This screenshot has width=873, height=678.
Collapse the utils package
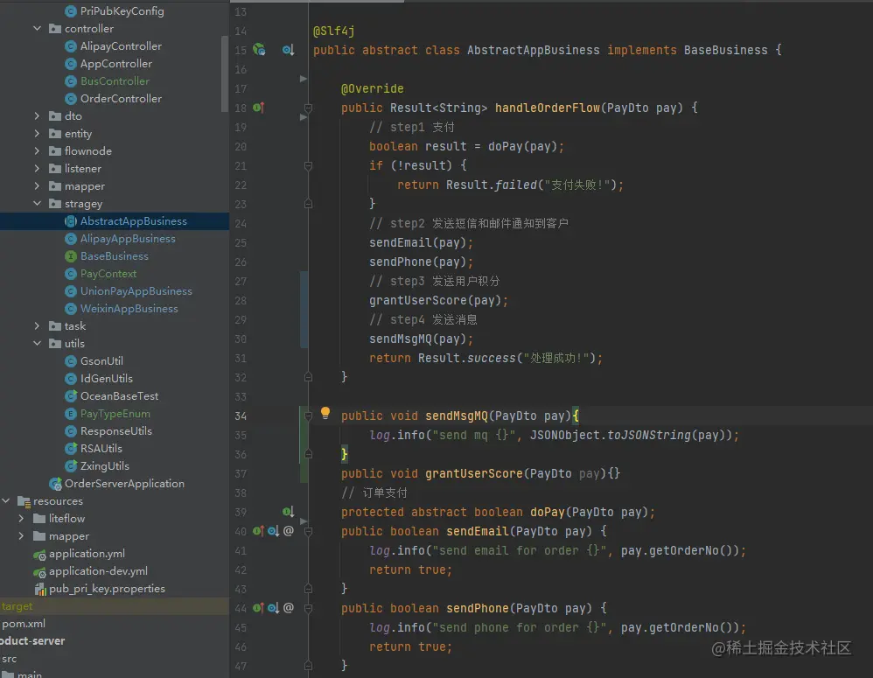[x=37, y=344]
